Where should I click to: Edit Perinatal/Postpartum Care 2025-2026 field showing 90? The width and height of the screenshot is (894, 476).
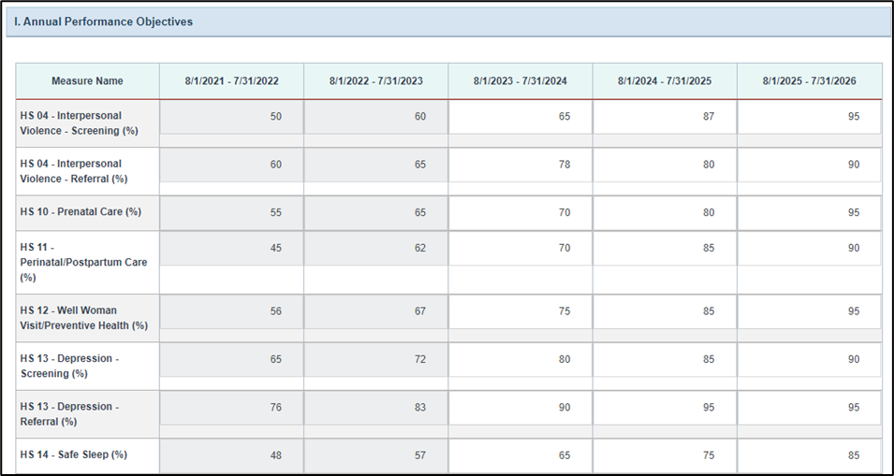(809, 248)
